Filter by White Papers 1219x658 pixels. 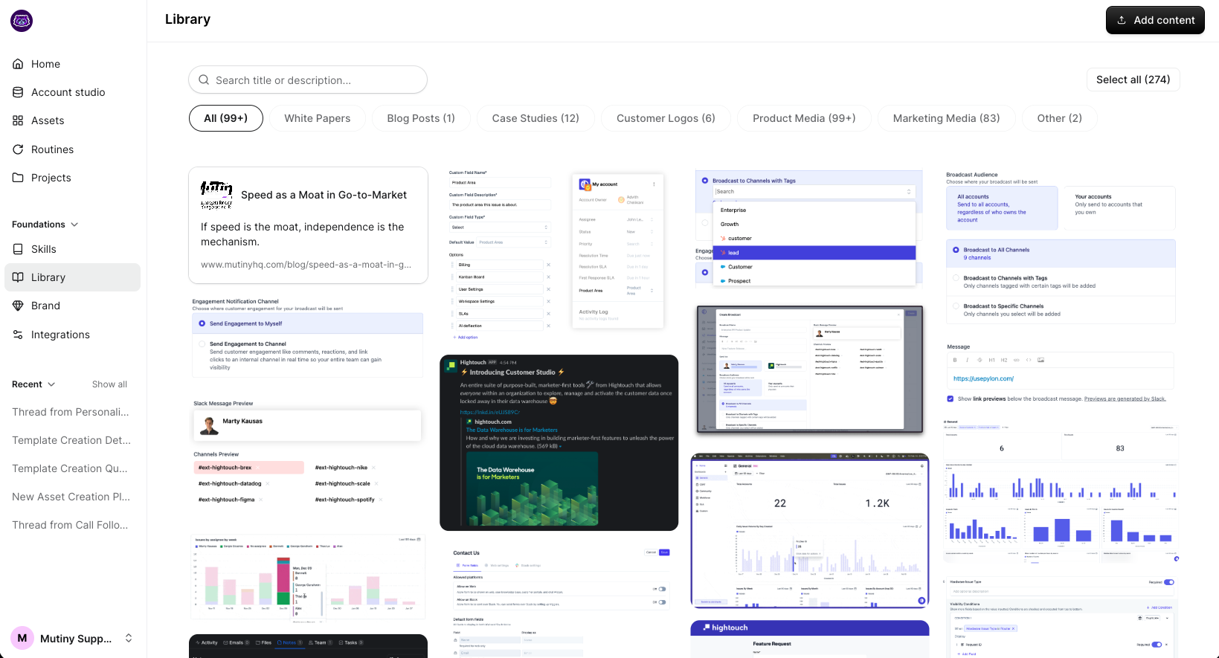click(x=318, y=118)
